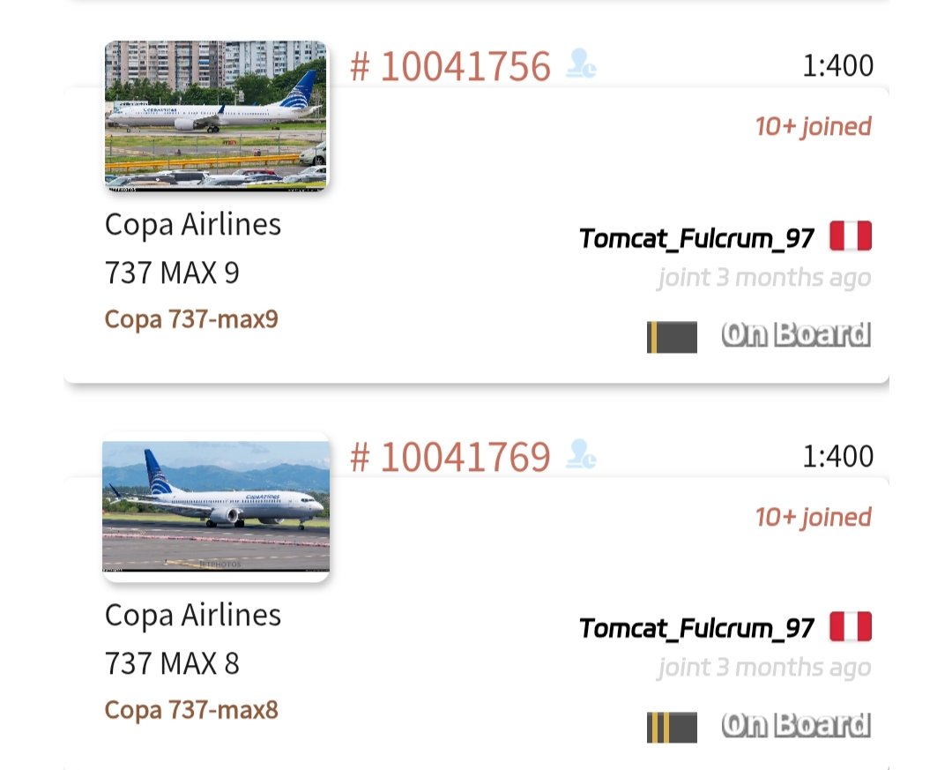Viewport: 952px width, 770px height.
Task: Open the Copa 737 MAX 8 aircraft photo
Action: [216, 507]
